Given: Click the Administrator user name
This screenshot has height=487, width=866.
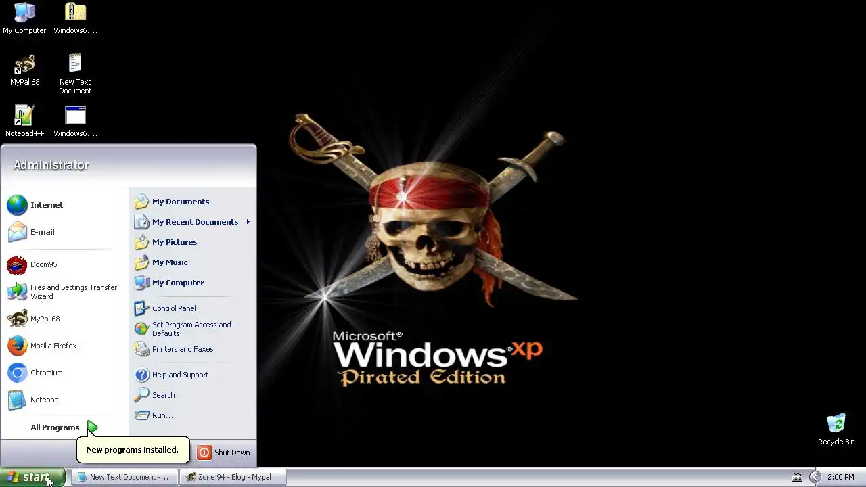Looking at the screenshot, I should pos(51,165).
